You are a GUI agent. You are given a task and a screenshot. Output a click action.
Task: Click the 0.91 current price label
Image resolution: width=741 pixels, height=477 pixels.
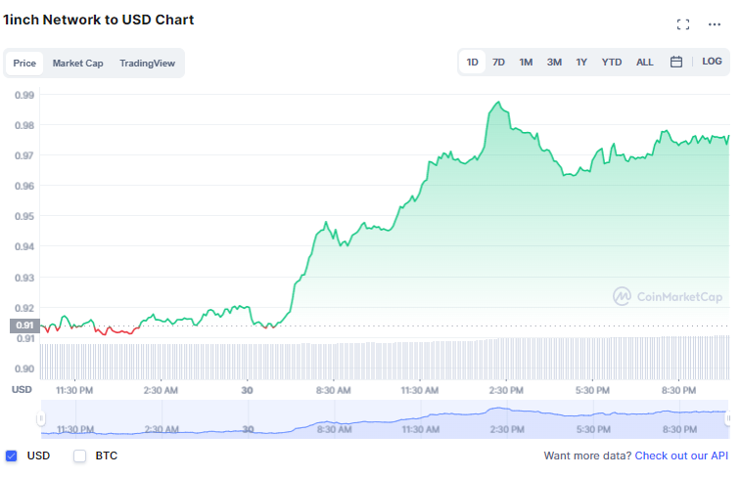click(x=24, y=325)
